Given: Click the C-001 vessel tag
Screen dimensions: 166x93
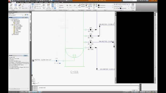Looking at the screenshot, I should (x=74, y=72).
